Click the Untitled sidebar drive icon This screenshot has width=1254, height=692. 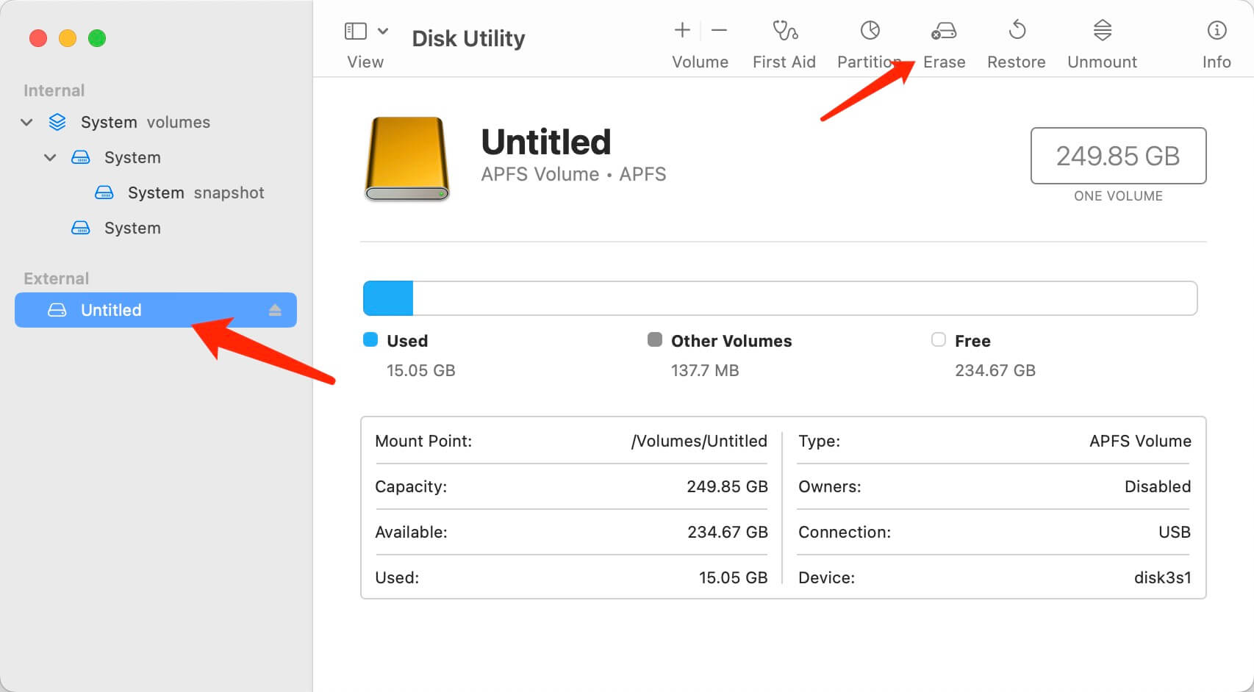tap(57, 310)
